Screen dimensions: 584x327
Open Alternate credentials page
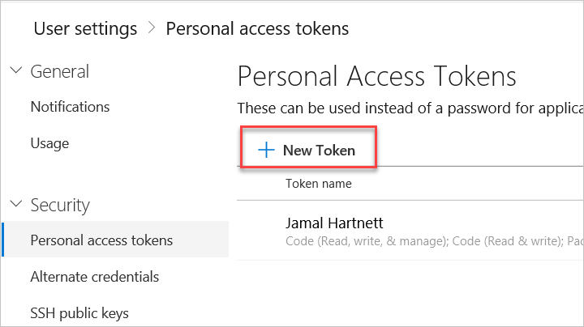[94, 276]
